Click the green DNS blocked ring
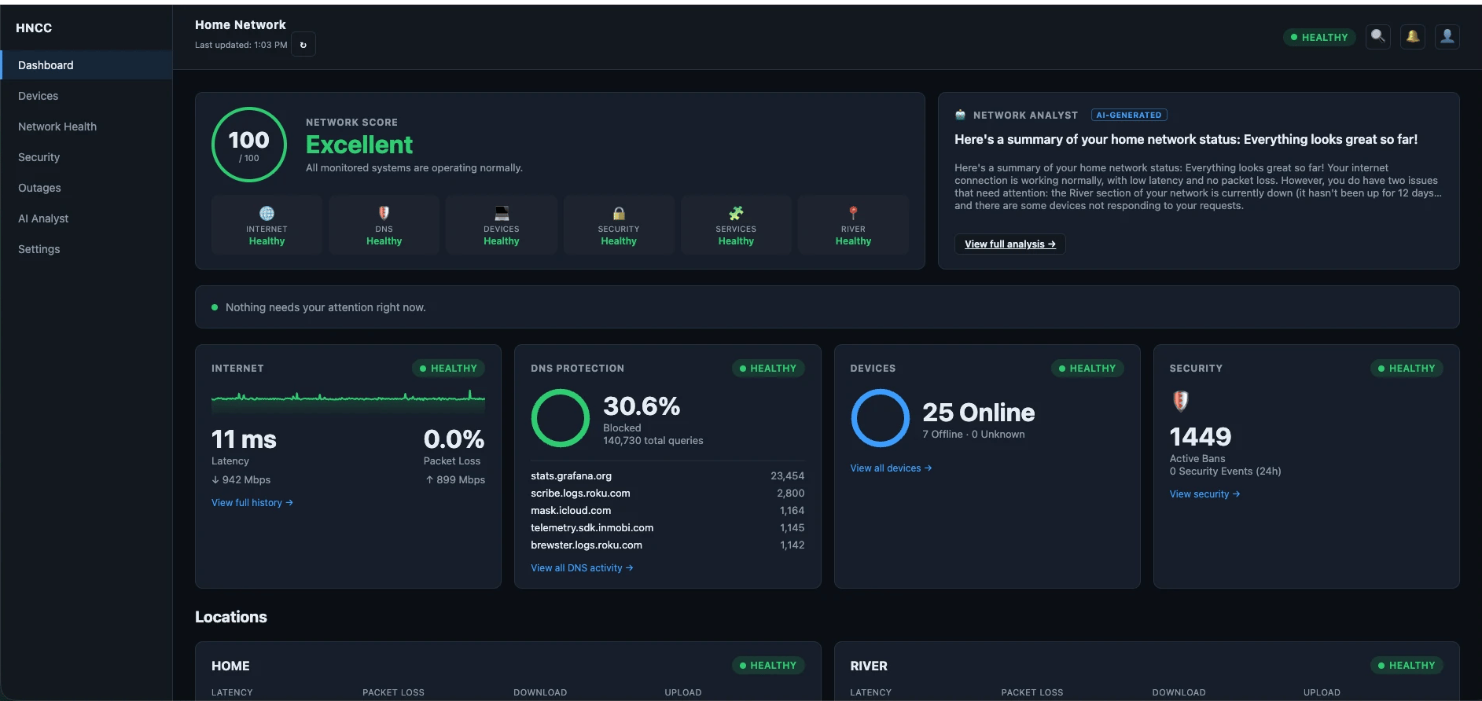This screenshot has width=1482, height=701. click(x=561, y=418)
